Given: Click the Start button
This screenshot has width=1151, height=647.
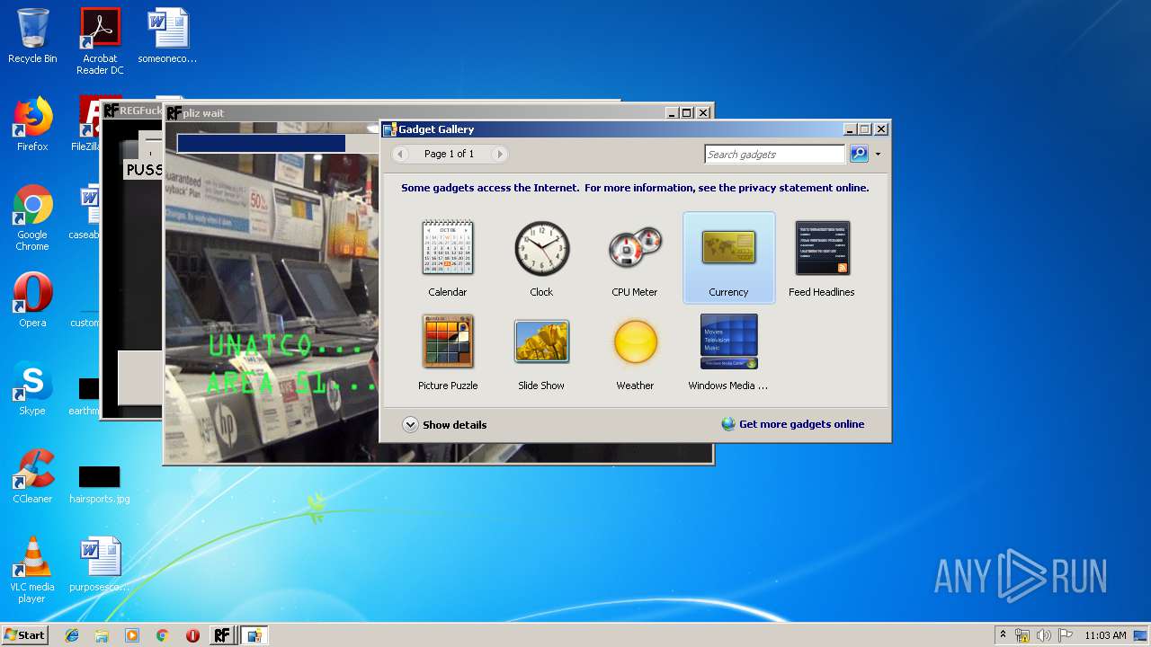Looking at the screenshot, I should (24, 635).
